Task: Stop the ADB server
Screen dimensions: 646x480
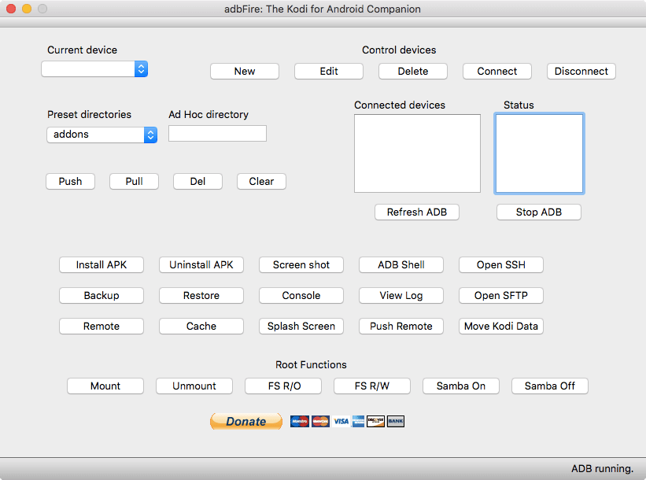Action: pos(539,212)
